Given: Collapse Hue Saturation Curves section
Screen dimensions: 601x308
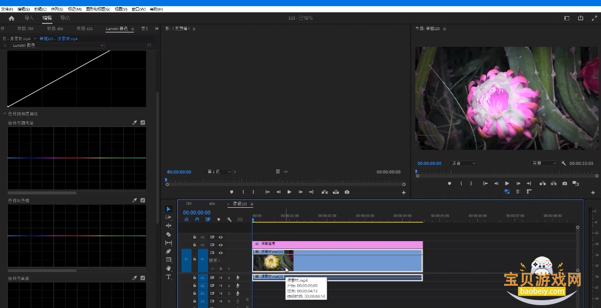Looking at the screenshot, I should [4, 114].
